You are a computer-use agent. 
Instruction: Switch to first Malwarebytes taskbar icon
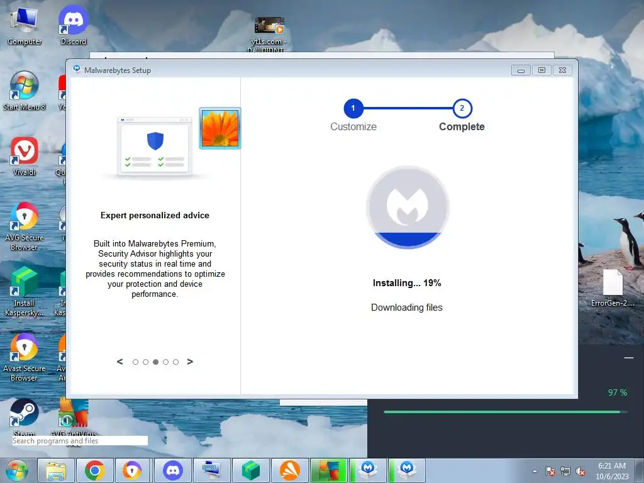pyautogui.click(x=367, y=470)
